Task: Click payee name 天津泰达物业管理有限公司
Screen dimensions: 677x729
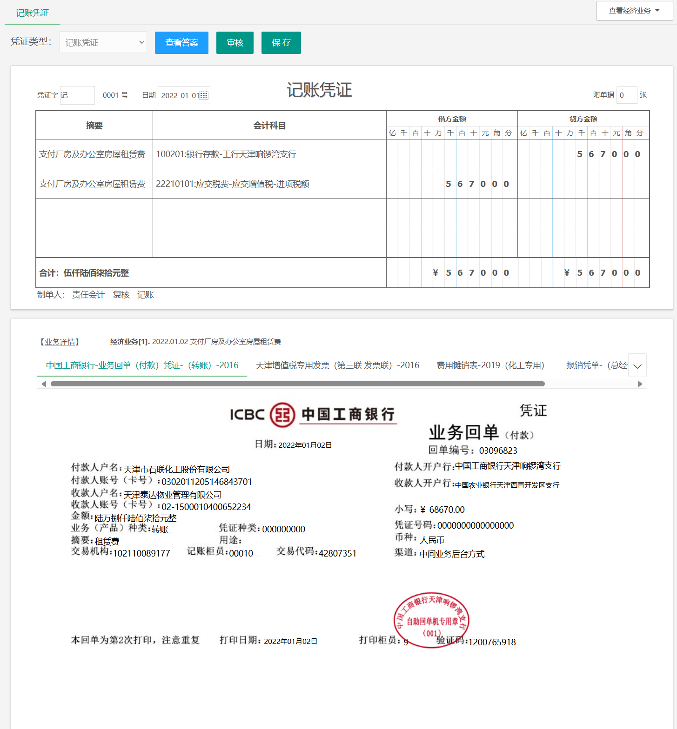Action: 173,495
